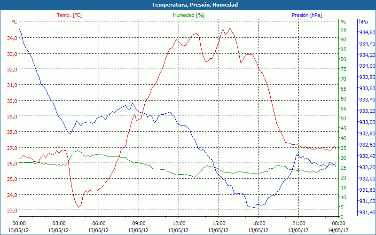The image size is (376, 235).
Task: Click the '934,60' pressure axis value
Action: pyautogui.click(x=367, y=32)
